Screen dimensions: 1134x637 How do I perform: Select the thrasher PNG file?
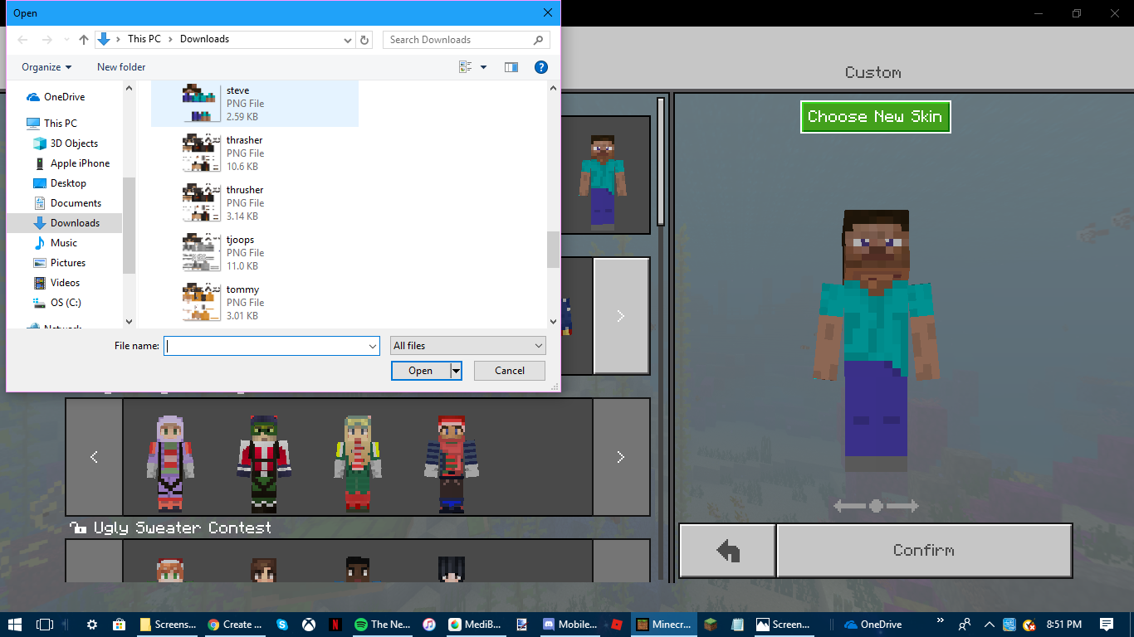pos(255,153)
